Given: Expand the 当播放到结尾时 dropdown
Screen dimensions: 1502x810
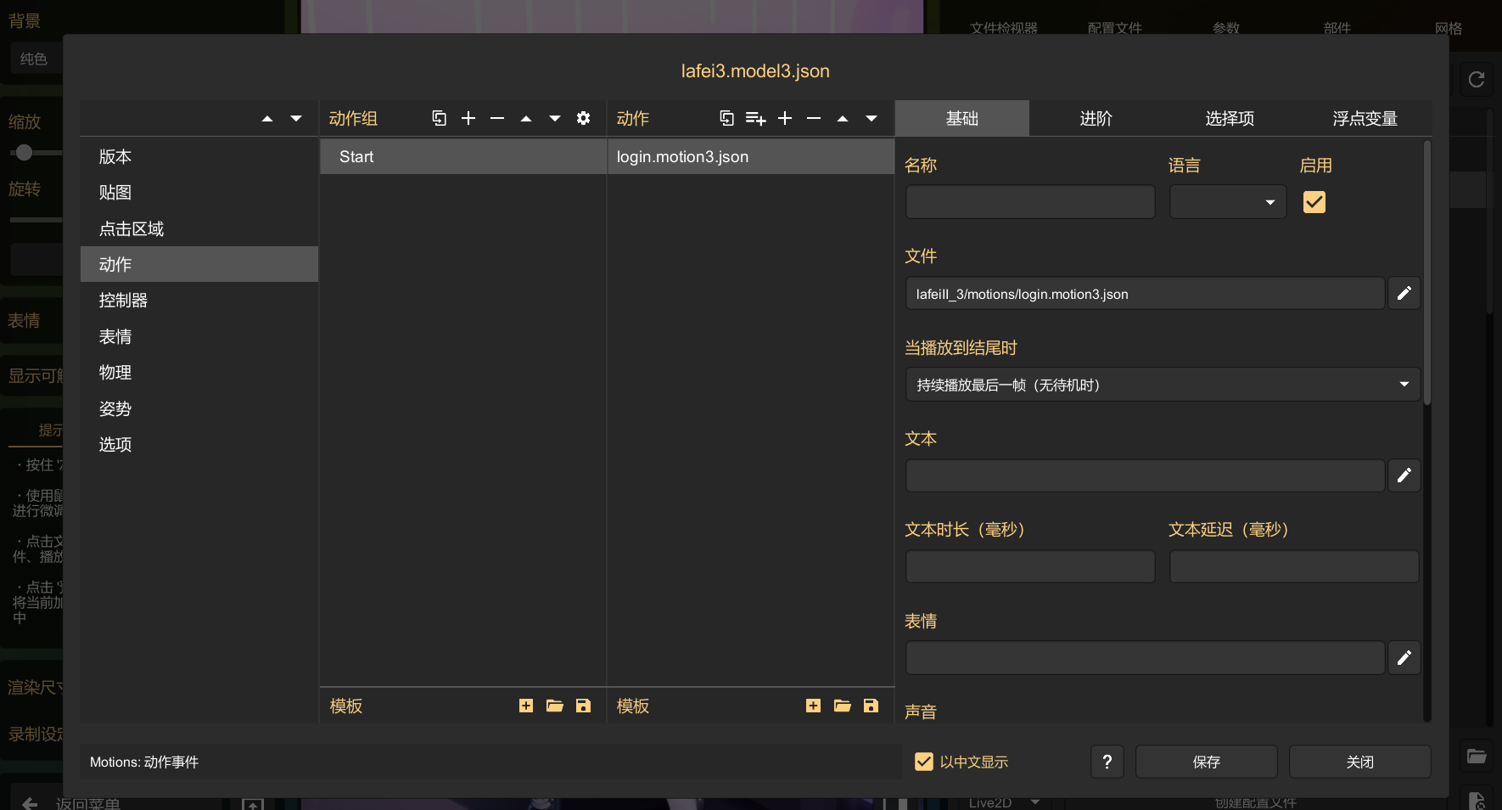Looking at the screenshot, I should [x=1162, y=385].
